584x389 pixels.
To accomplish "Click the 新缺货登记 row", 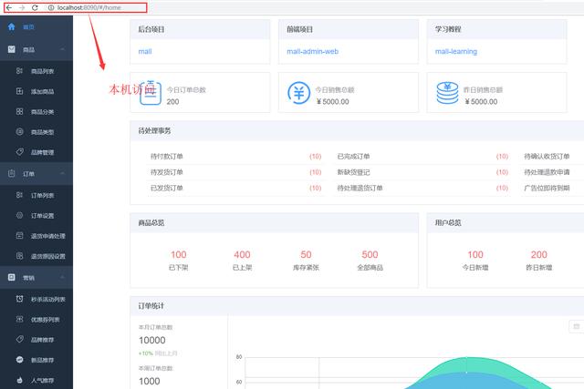I will [x=422, y=172].
